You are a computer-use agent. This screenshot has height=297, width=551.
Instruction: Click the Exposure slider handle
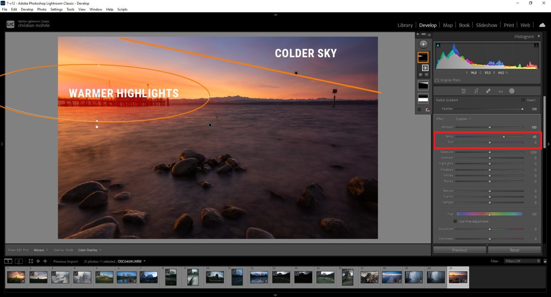[x=490, y=152]
